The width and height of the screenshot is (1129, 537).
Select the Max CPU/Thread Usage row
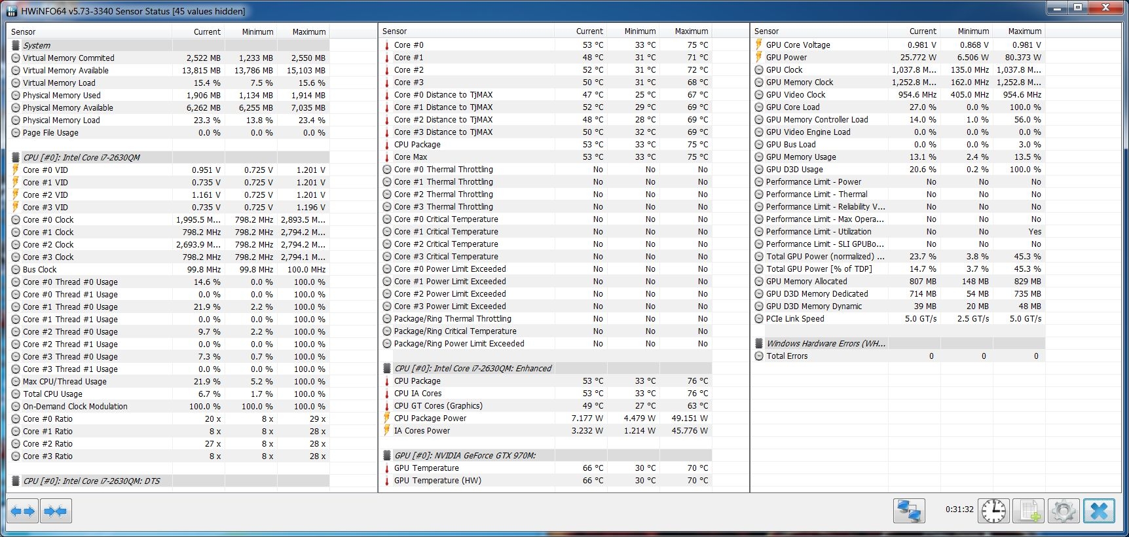(x=169, y=382)
